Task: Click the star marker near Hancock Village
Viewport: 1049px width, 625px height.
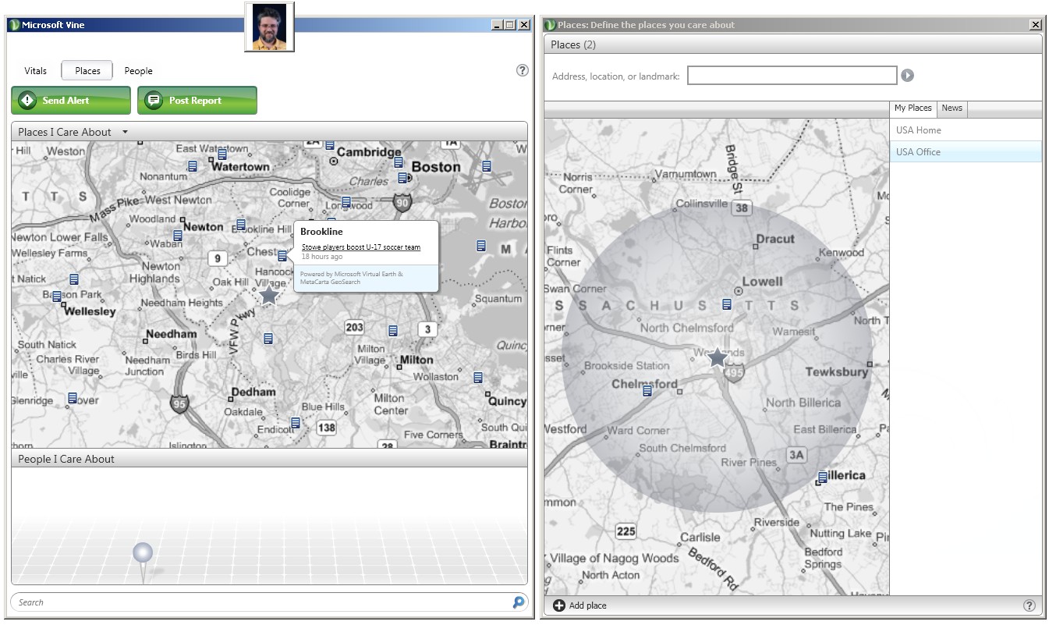Action: pyautogui.click(x=269, y=295)
